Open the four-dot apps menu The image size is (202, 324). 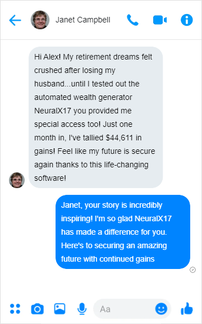point(15,309)
